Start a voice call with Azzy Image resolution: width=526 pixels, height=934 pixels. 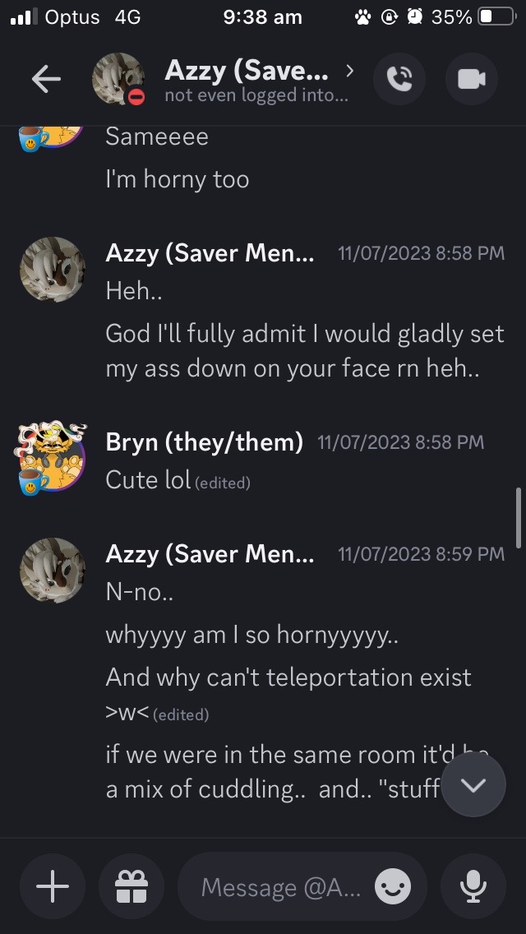(x=399, y=79)
